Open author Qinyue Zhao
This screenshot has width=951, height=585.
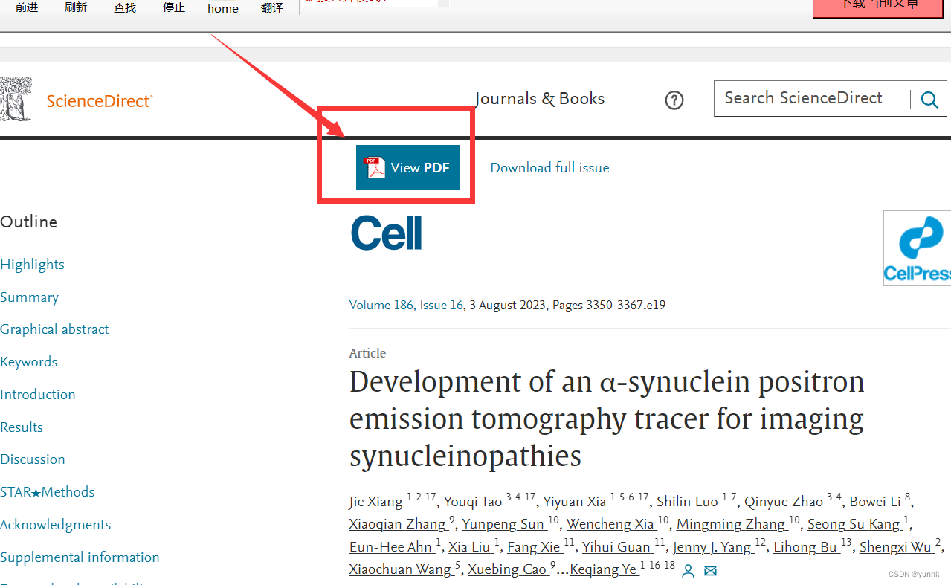(x=784, y=502)
